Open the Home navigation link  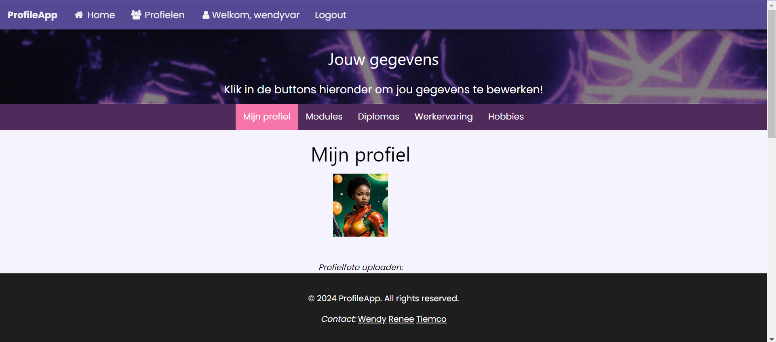[95, 15]
